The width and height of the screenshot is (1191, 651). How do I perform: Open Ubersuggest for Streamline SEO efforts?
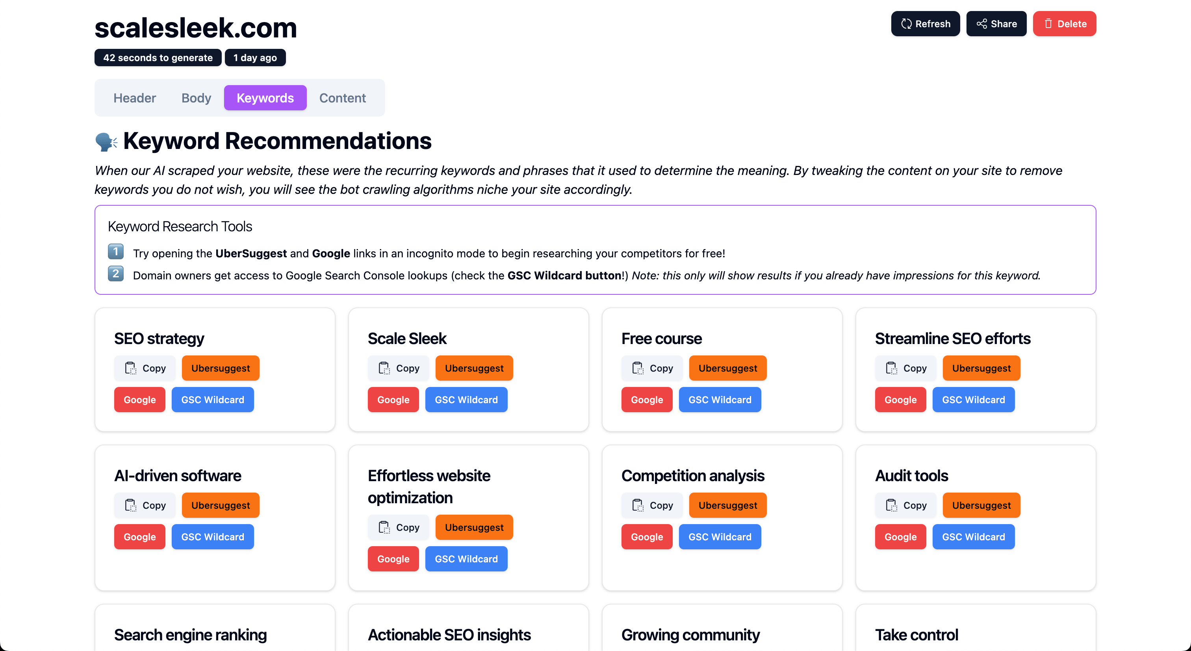point(981,368)
